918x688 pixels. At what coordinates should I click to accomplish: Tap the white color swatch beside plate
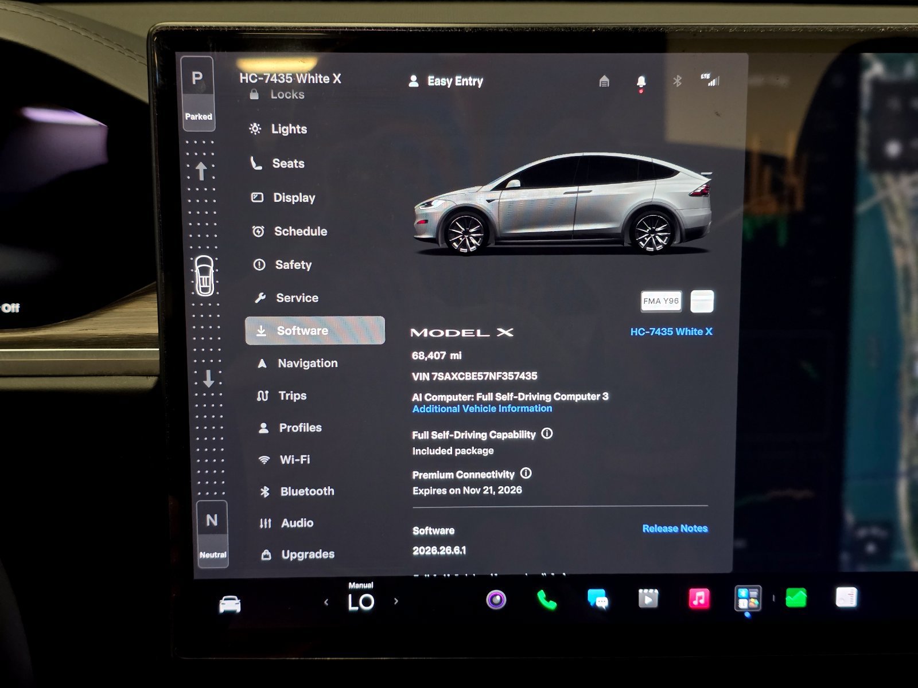tap(702, 302)
